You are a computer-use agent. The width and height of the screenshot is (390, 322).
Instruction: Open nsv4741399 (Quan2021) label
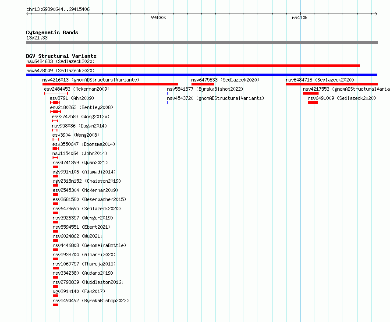pos(80,163)
